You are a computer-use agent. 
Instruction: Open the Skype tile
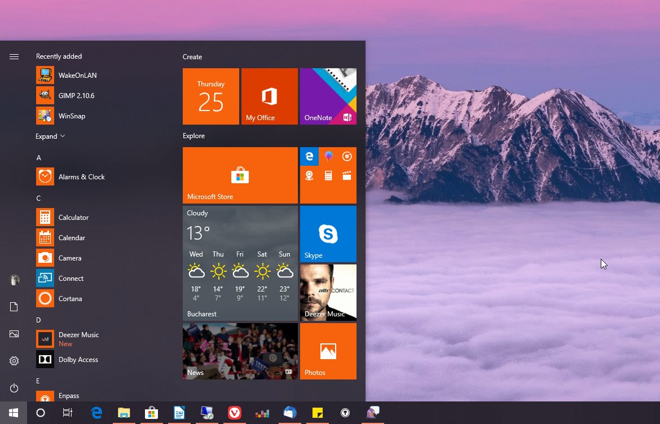coord(328,234)
